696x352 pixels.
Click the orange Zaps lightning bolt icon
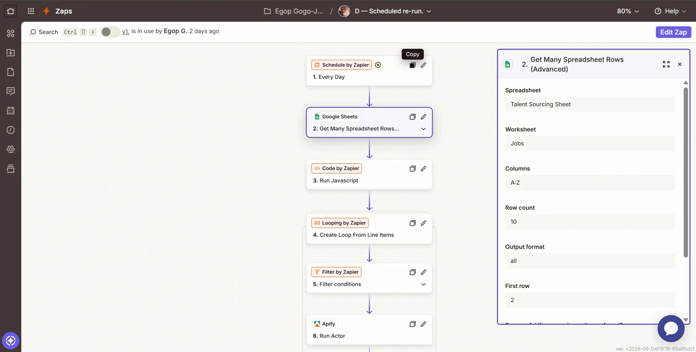point(46,11)
